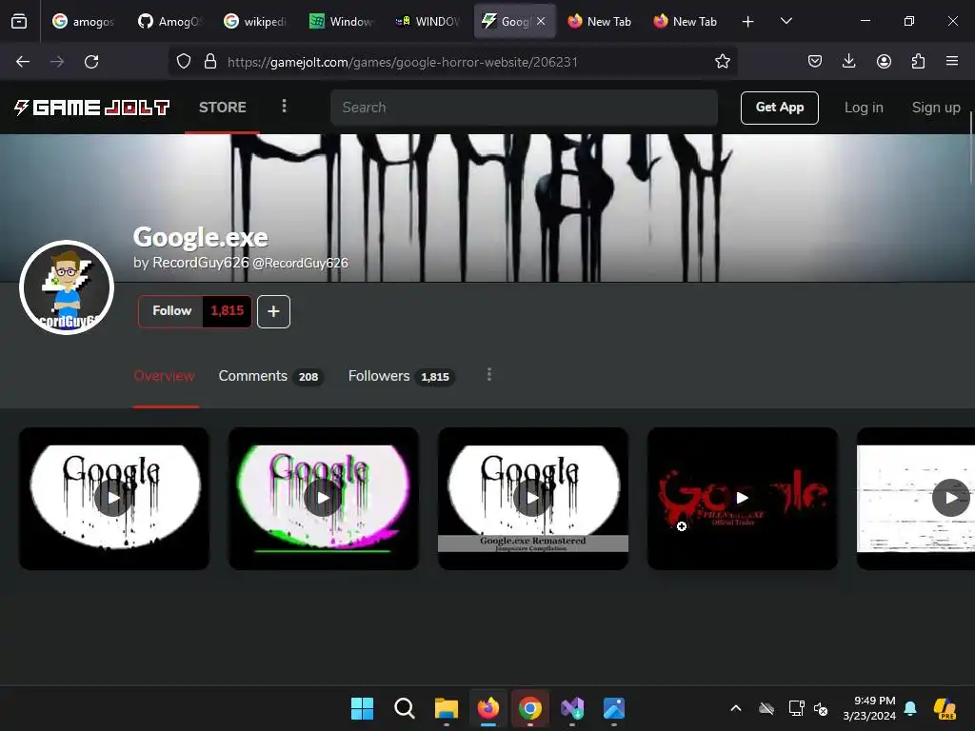Image resolution: width=975 pixels, height=731 pixels.
Task: Click the Game Jolt logo
Action: 92,108
